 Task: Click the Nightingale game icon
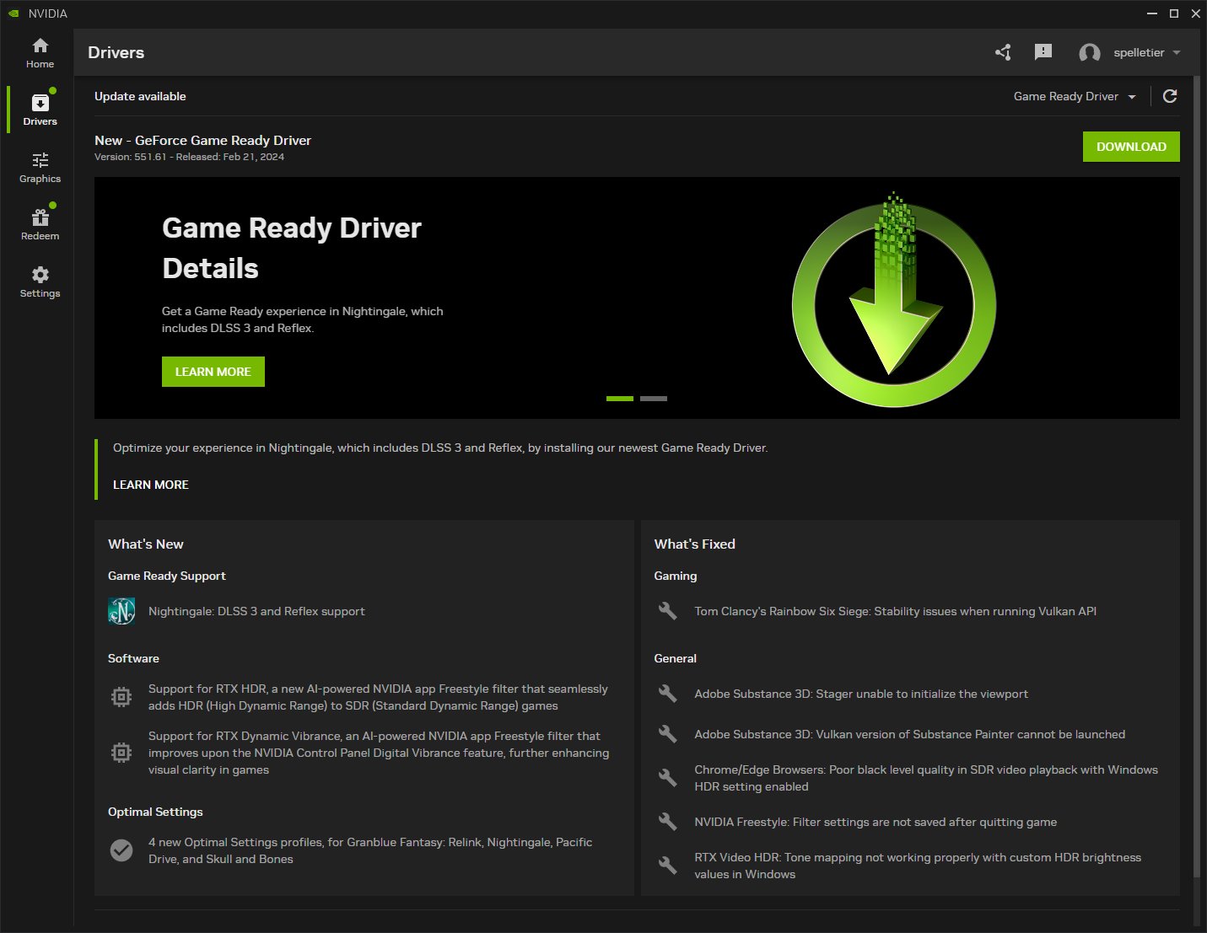pyautogui.click(x=121, y=611)
